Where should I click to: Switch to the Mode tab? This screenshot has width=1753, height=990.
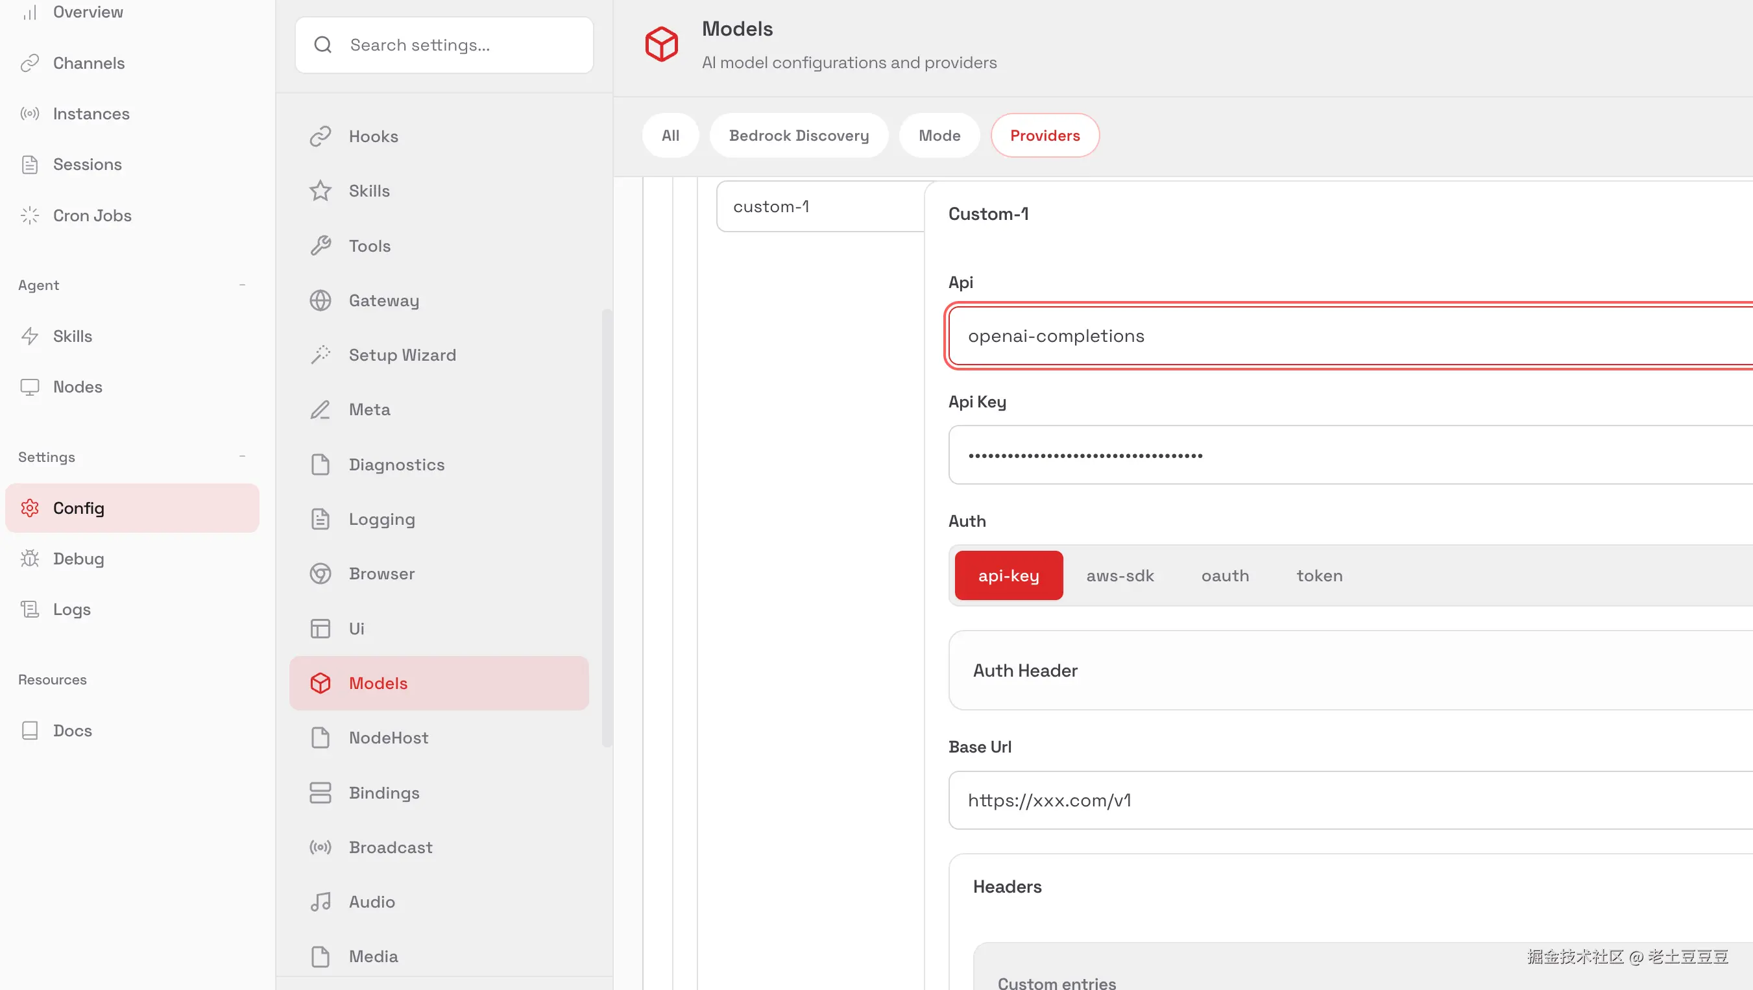tap(939, 136)
